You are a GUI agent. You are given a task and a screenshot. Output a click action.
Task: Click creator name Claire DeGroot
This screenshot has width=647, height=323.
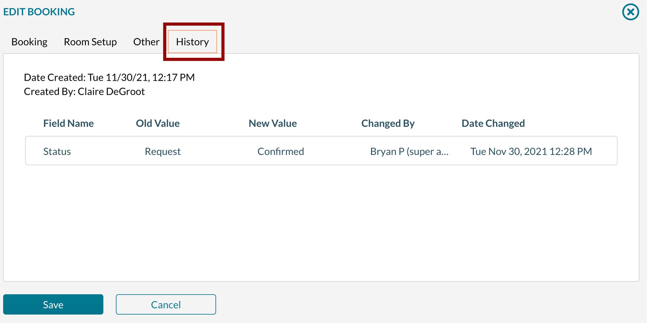pos(111,91)
